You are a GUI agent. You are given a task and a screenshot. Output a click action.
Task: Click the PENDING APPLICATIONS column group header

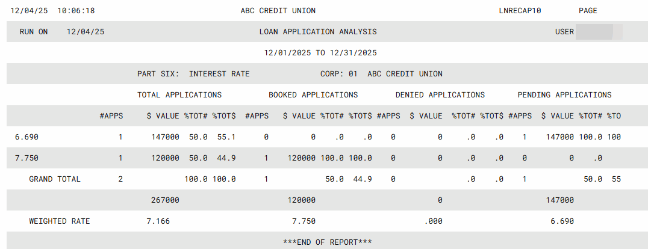click(x=564, y=95)
